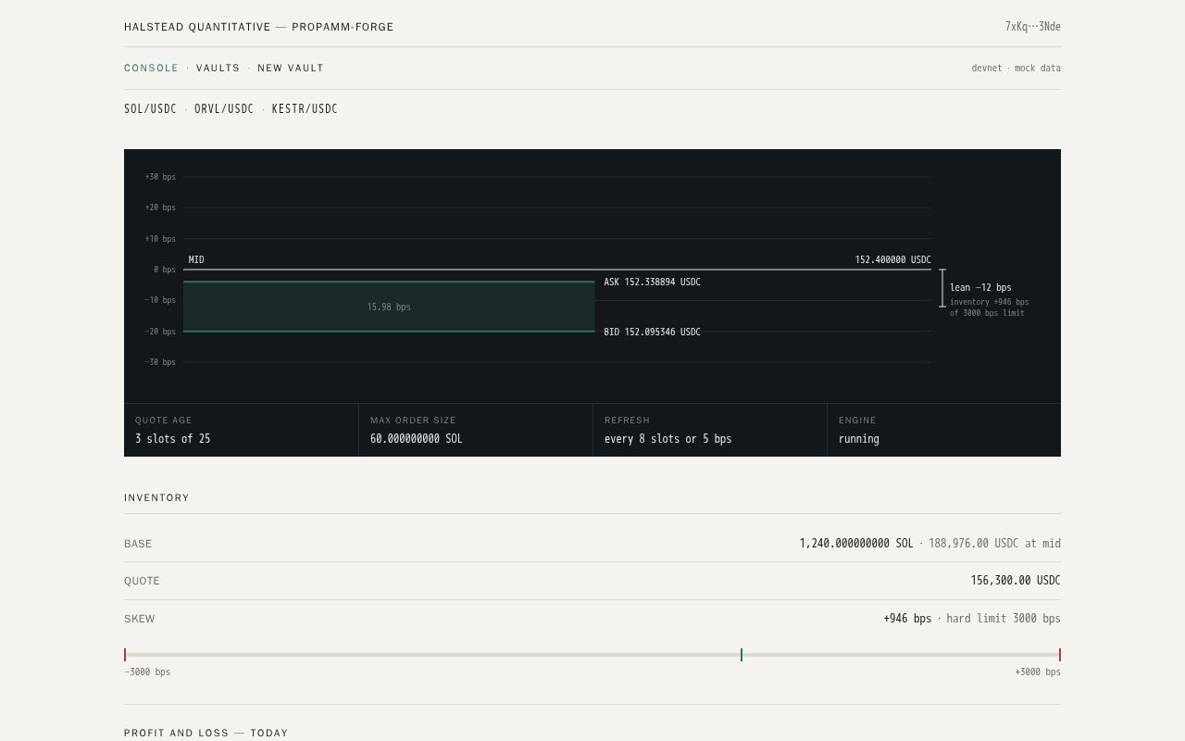Click the Quote Age value 3 slots of 25
This screenshot has height=741, width=1185.
point(173,439)
